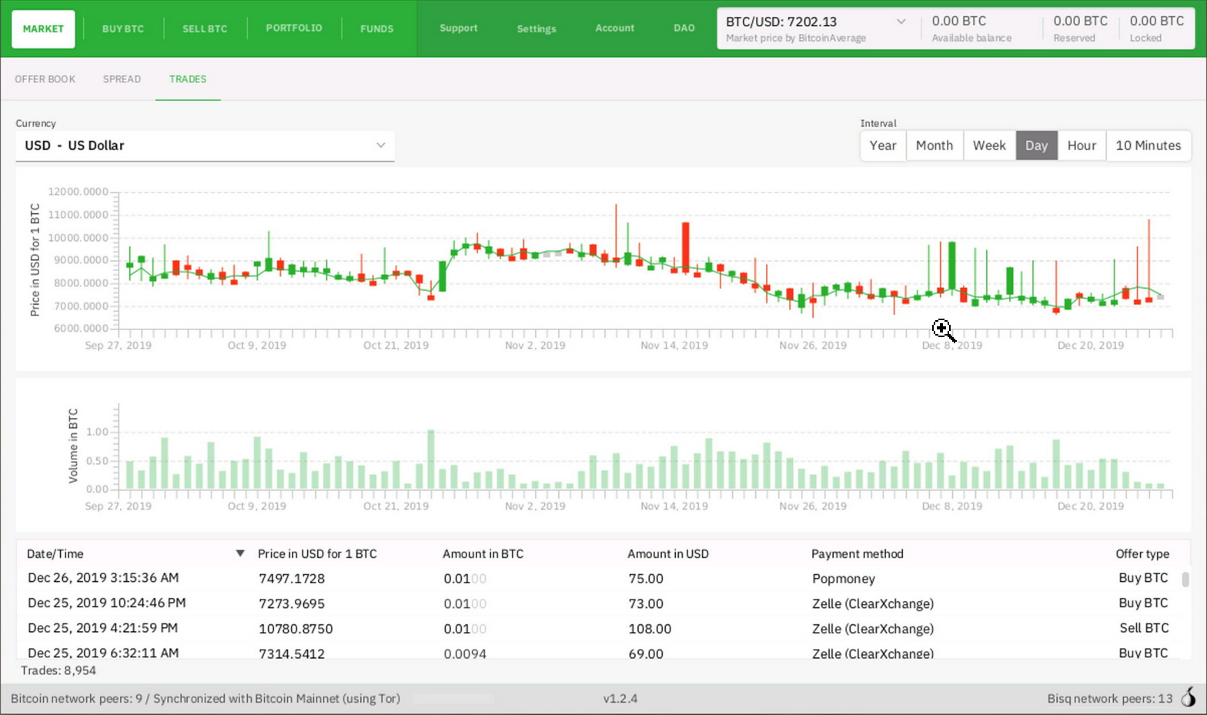Select the TRADES tab

point(188,79)
